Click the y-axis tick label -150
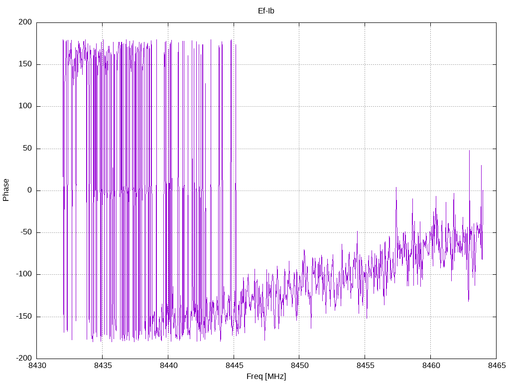 [x=24, y=316]
